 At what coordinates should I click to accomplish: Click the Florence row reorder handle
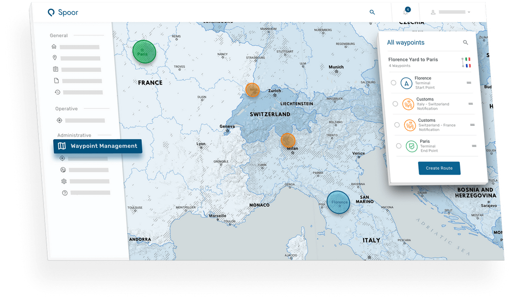(x=469, y=83)
